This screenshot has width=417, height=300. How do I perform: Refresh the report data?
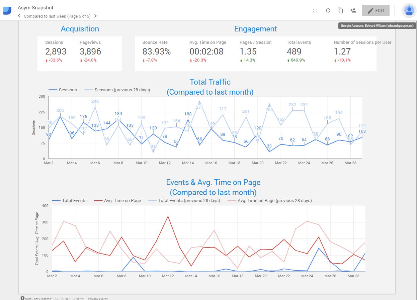pos(328,10)
